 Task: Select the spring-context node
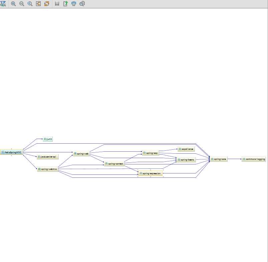(114, 164)
